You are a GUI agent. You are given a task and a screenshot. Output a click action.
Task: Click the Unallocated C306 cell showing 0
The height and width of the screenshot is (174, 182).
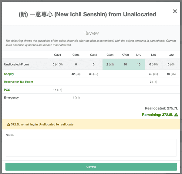coord(76,64)
